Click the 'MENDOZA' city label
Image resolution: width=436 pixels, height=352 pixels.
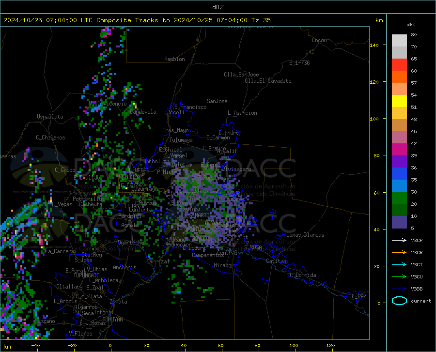[x=129, y=177]
